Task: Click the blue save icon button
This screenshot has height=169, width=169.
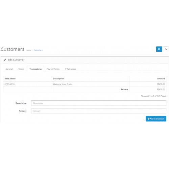Action: (x=159, y=49)
